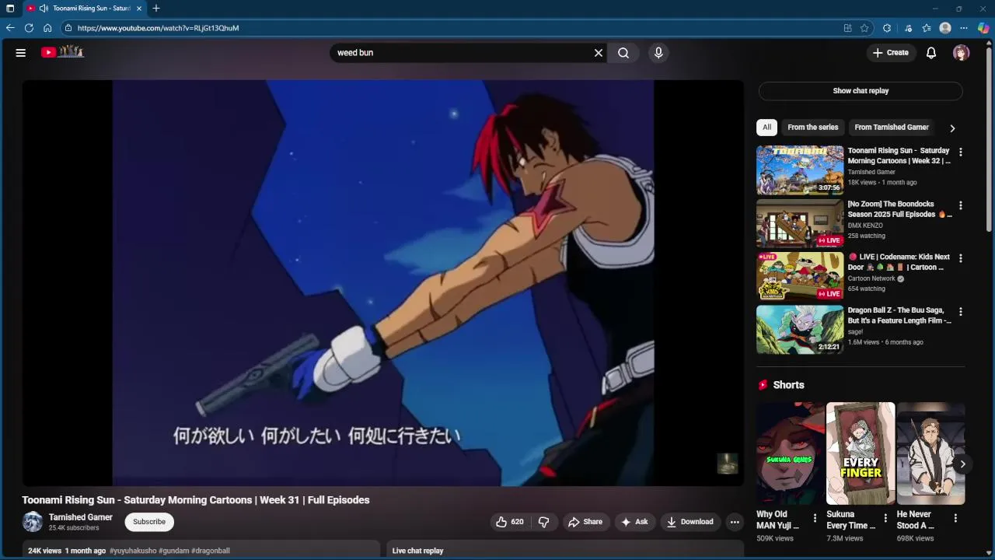
Task: Open browser extensions puzzle icon
Action: tap(887, 28)
